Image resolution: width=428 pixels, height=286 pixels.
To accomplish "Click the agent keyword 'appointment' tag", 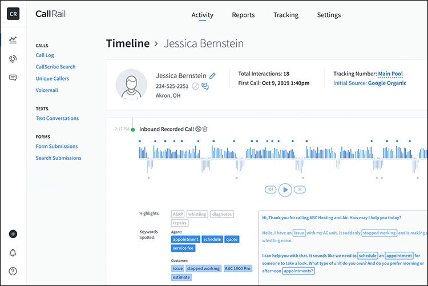I will (x=185, y=239).
